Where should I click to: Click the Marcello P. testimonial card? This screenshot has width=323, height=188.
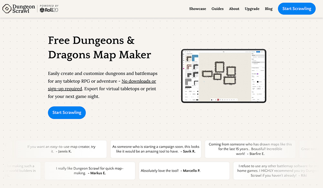184,171
